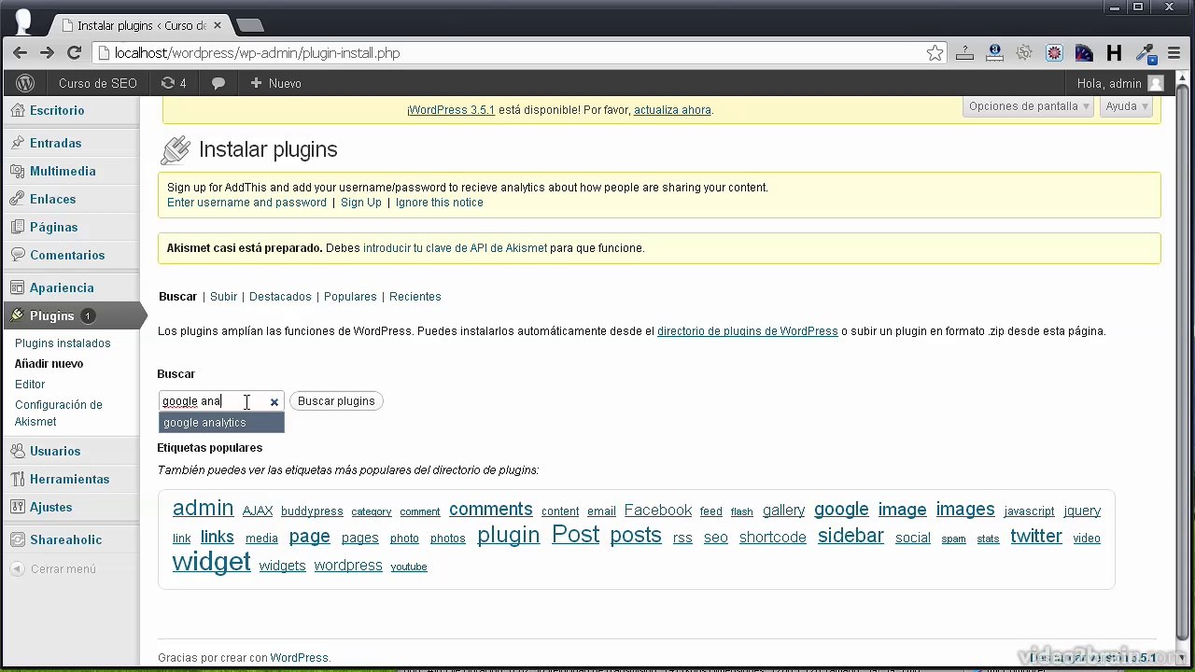Click the Sign Up link
The width and height of the screenshot is (1195, 672).
point(361,203)
